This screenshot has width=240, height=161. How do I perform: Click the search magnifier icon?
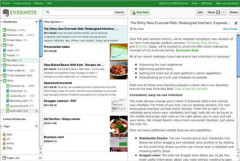pos(48,12)
